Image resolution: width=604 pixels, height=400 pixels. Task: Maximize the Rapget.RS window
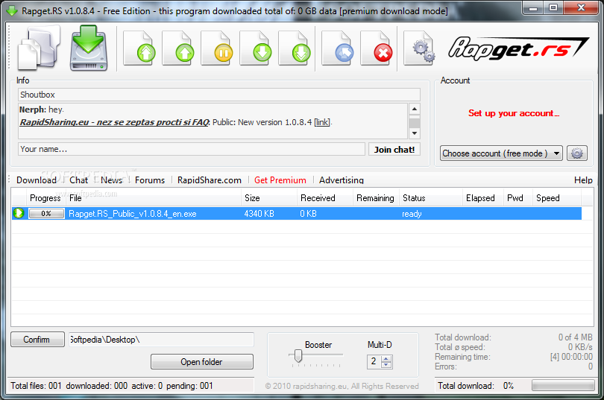553,8
